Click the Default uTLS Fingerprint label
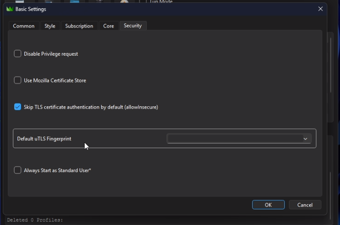Image resolution: width=340 pixels, height=225 pixels. point(44,139)
